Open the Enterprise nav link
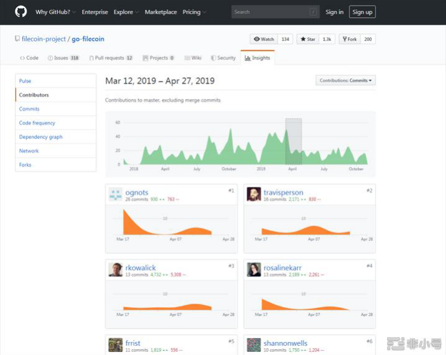The width and height of the screenshot is (446, 355). [x=95, y=12]
